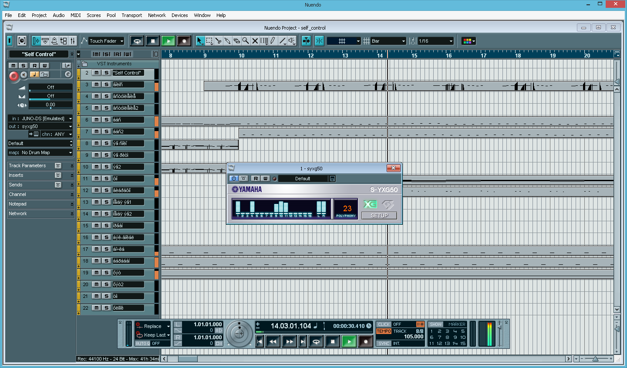Open the Mixer window
The image size is (627, 368).
click(73, 41)
